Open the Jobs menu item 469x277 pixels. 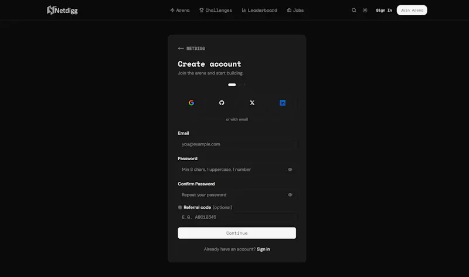coord(295,10)
